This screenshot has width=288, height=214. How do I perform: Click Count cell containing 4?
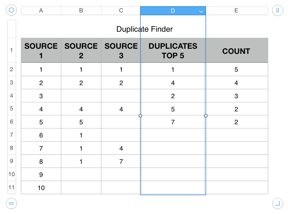(x=236, y=82)
